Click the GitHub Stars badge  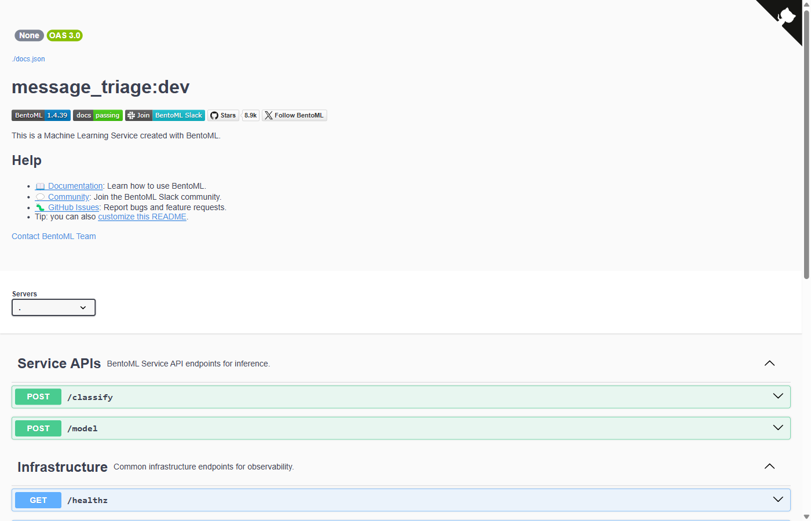click(223, 115)
